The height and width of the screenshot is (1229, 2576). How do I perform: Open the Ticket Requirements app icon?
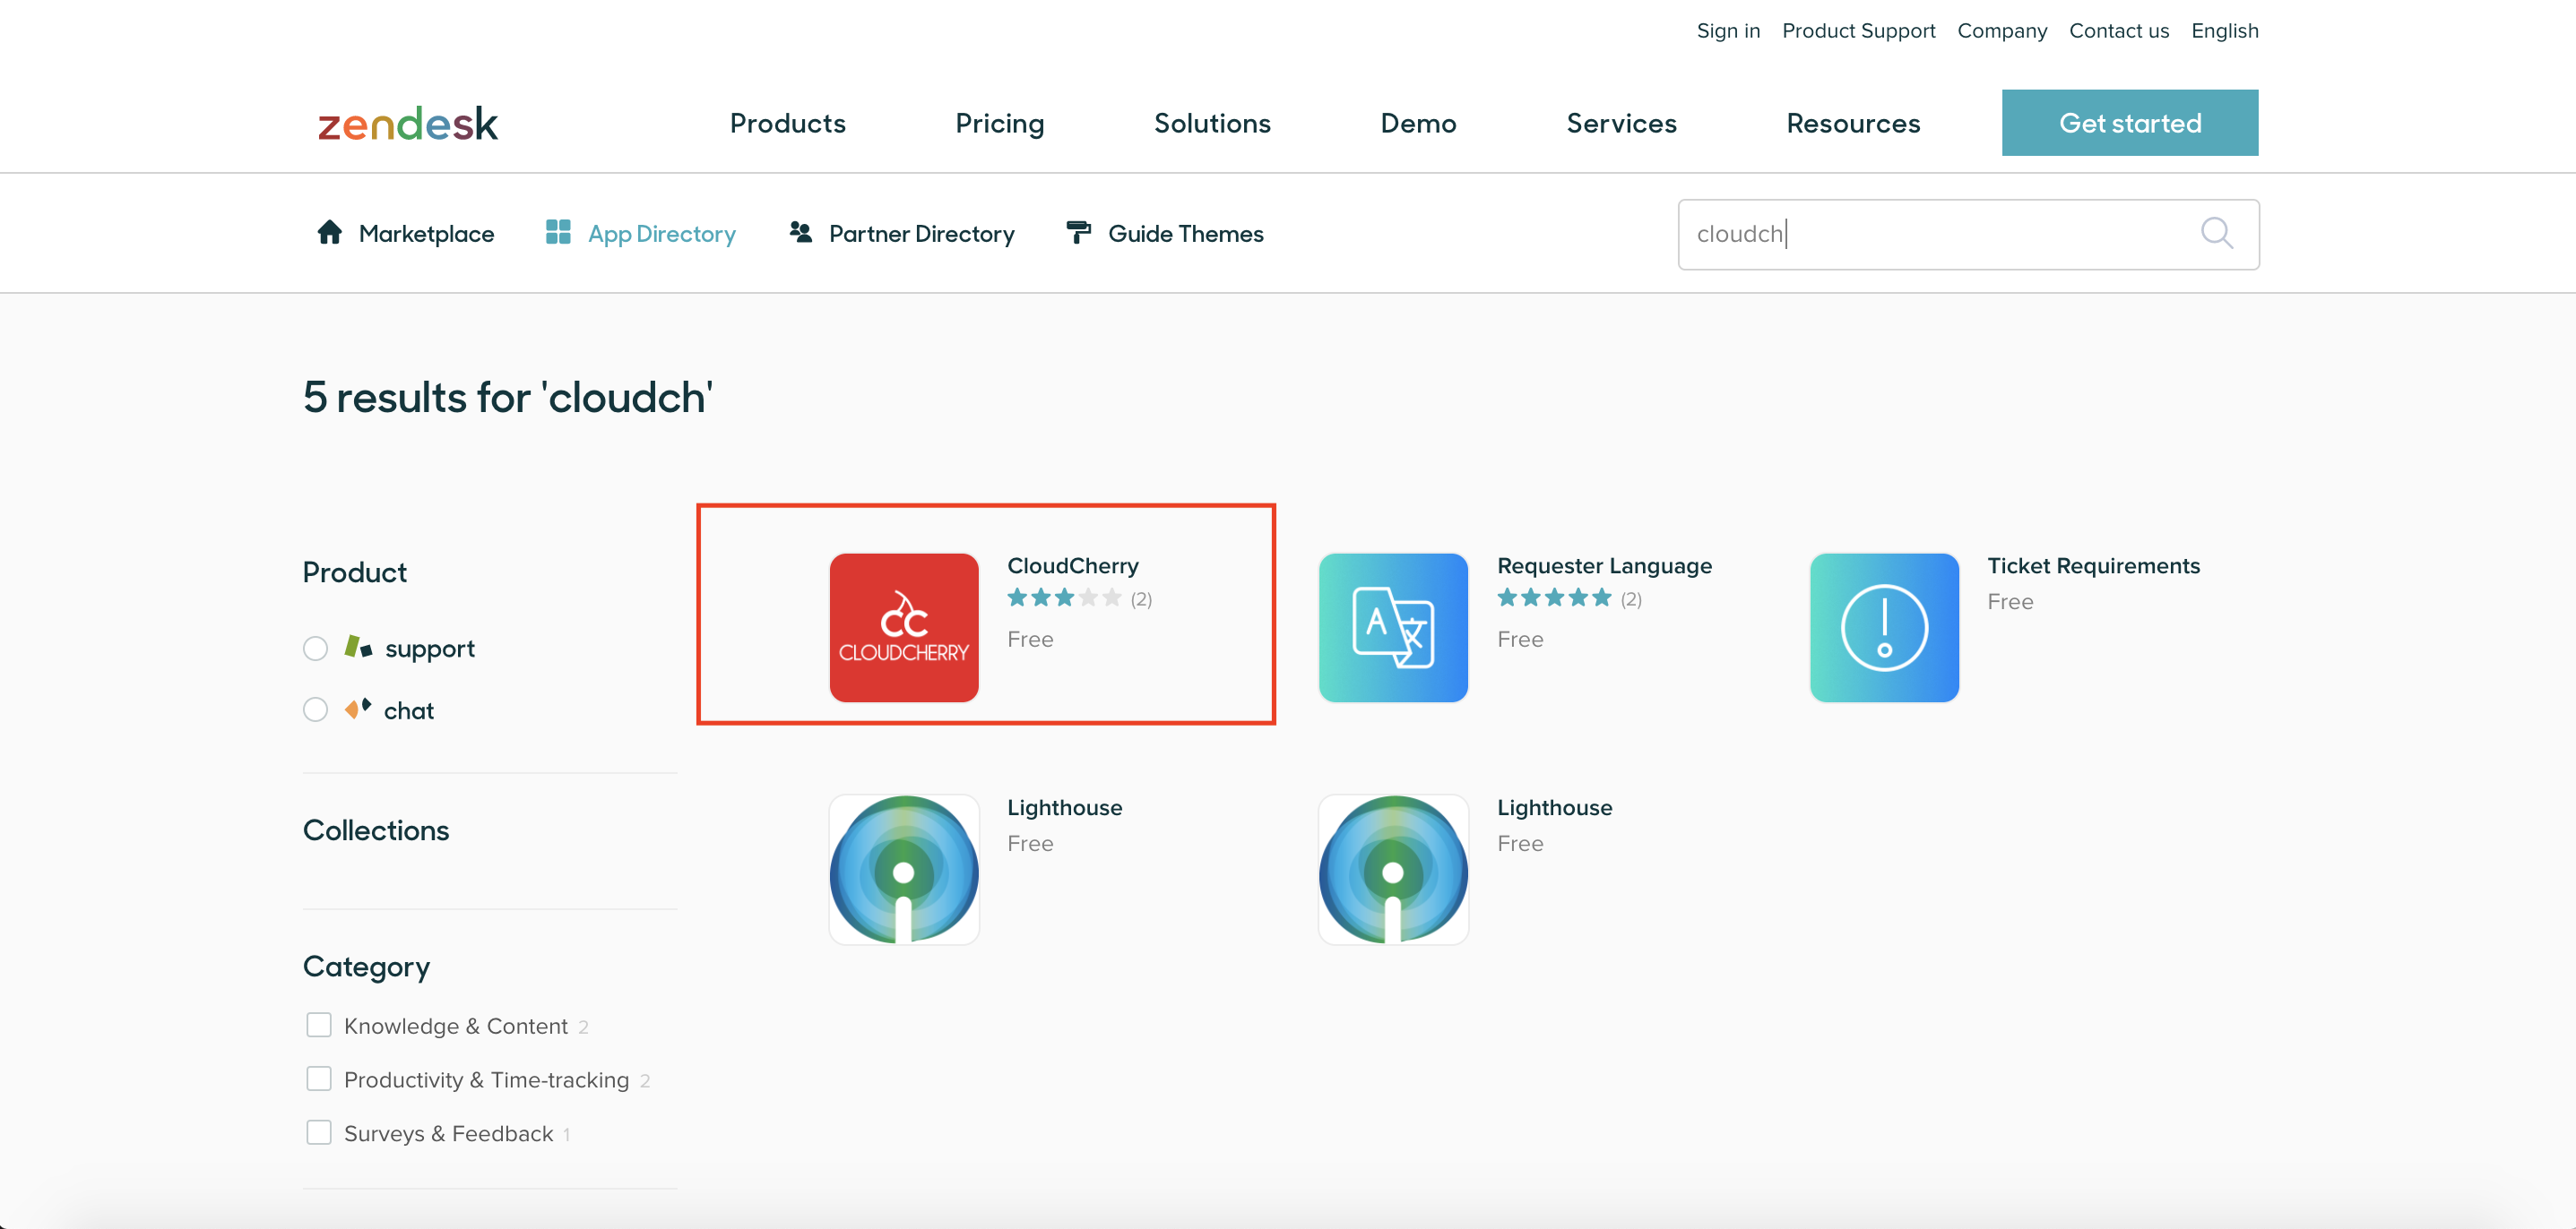tap(1884, 628)
